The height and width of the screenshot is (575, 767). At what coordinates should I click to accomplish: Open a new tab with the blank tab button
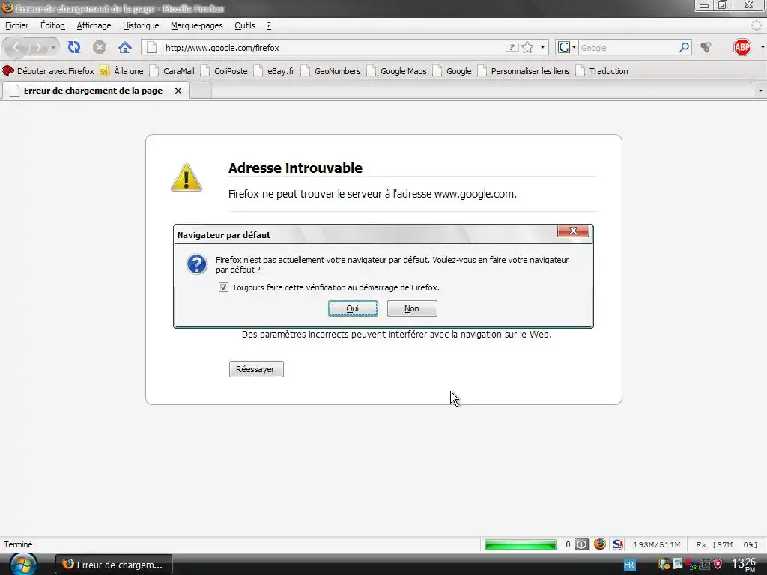201,91
